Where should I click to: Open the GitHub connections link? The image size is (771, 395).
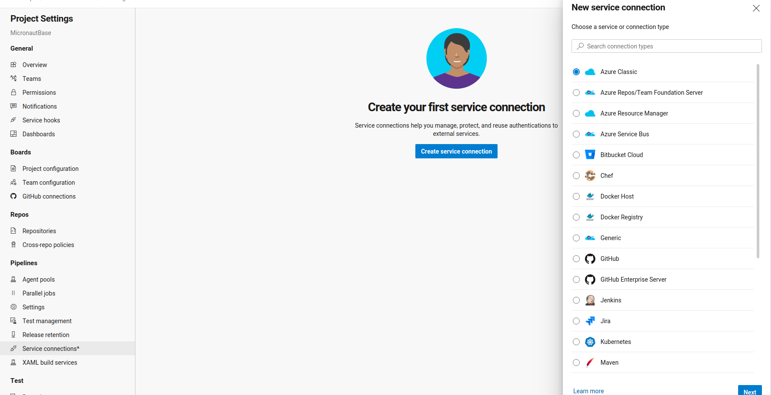click(x=67, y=196)
